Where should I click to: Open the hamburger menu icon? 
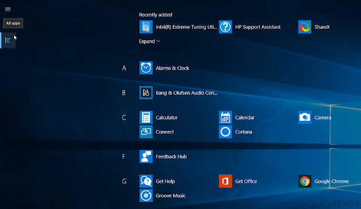coord(8,9)
